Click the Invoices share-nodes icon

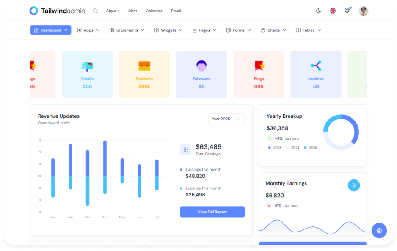pyautogui.click(x=316, y=66)
